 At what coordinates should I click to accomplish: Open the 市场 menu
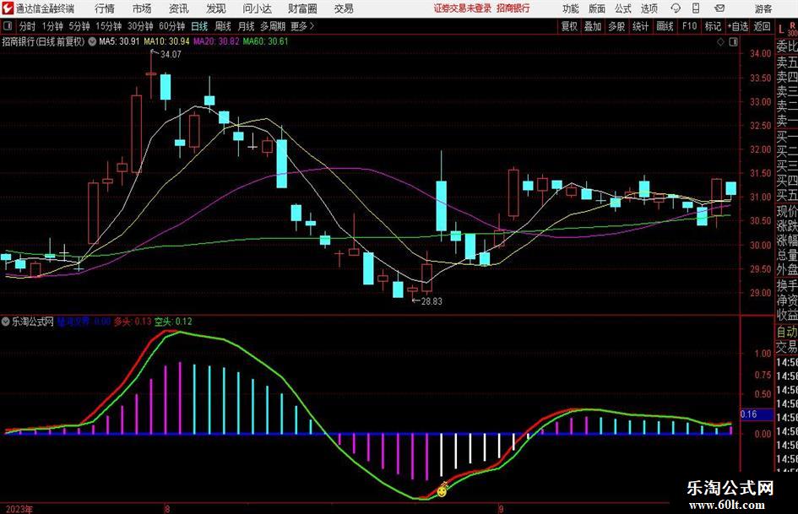[x=142, y=8]
